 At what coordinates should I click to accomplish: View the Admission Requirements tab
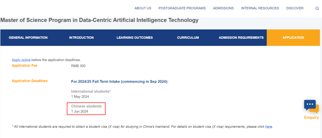pos(241,38)
